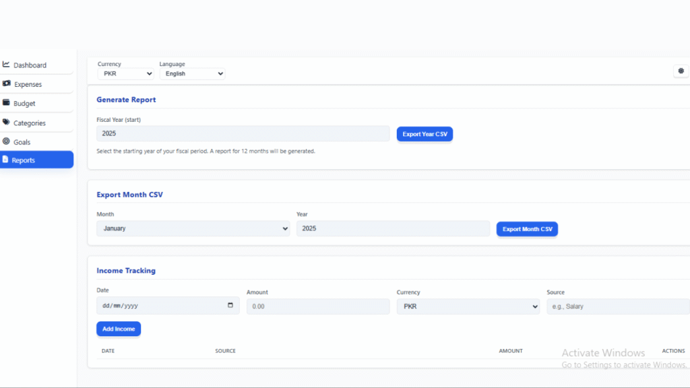Expand the Language dropdown set to English
This screenshot has height=388, width=690.
[x=192, y=73]
